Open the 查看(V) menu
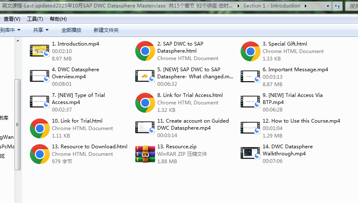 pos(12,19)
